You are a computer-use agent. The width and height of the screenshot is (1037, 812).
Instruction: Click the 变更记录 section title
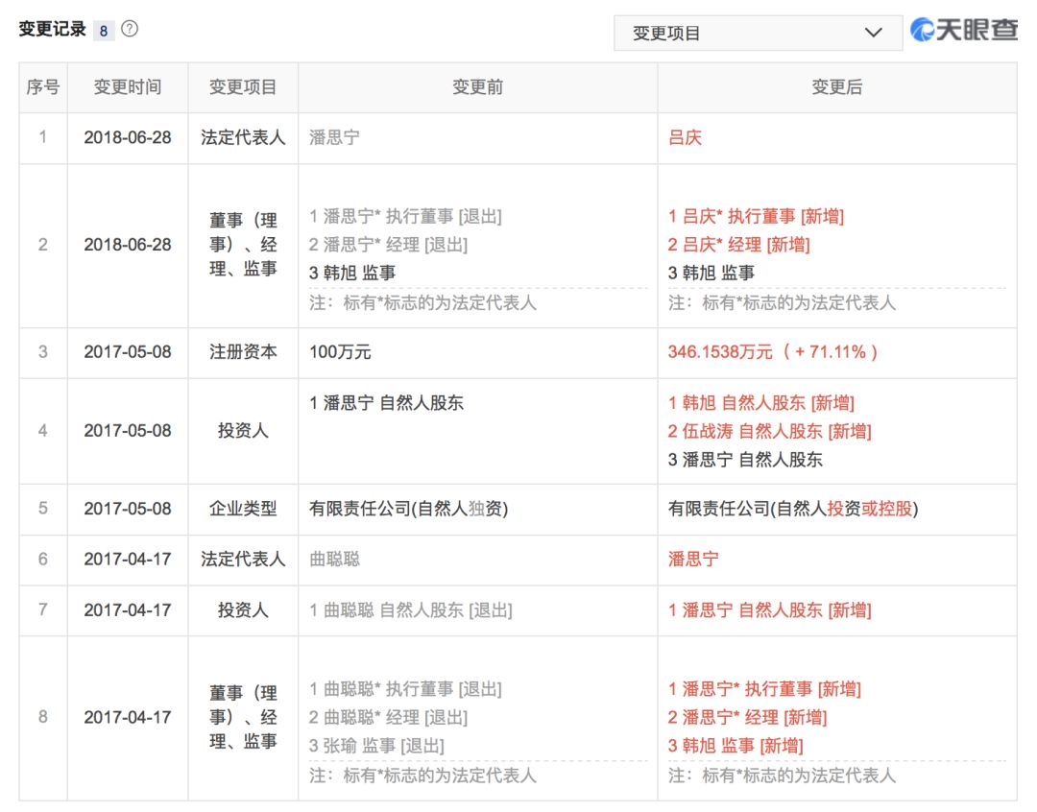52,29
